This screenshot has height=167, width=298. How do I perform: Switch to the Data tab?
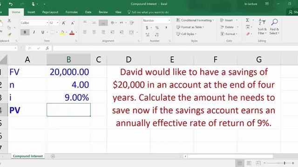[88, 12]
